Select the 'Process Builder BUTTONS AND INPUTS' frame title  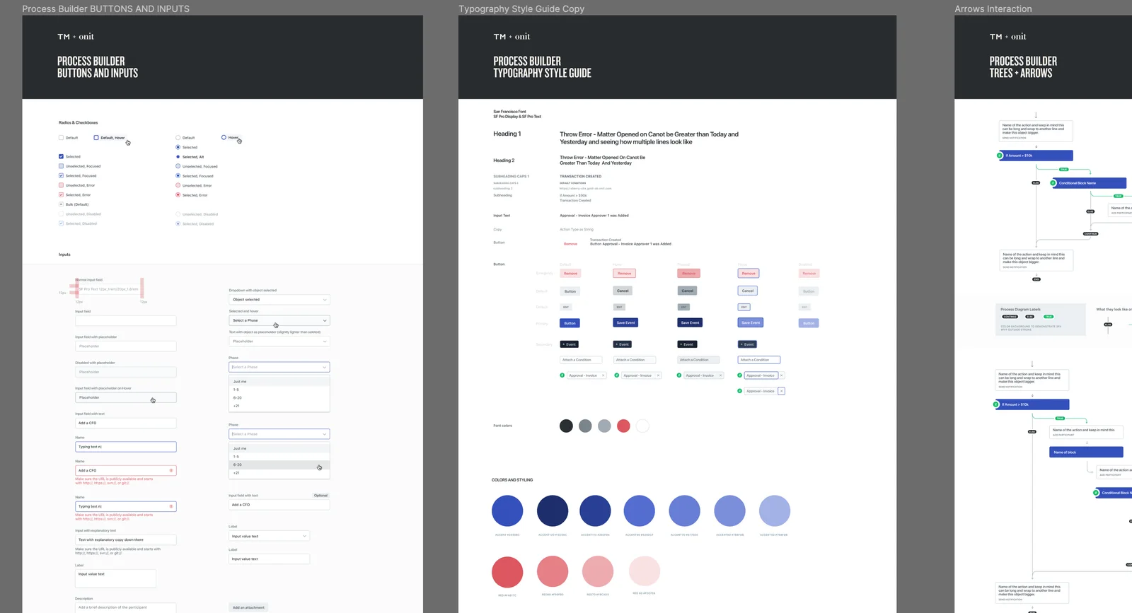(105, 9)
